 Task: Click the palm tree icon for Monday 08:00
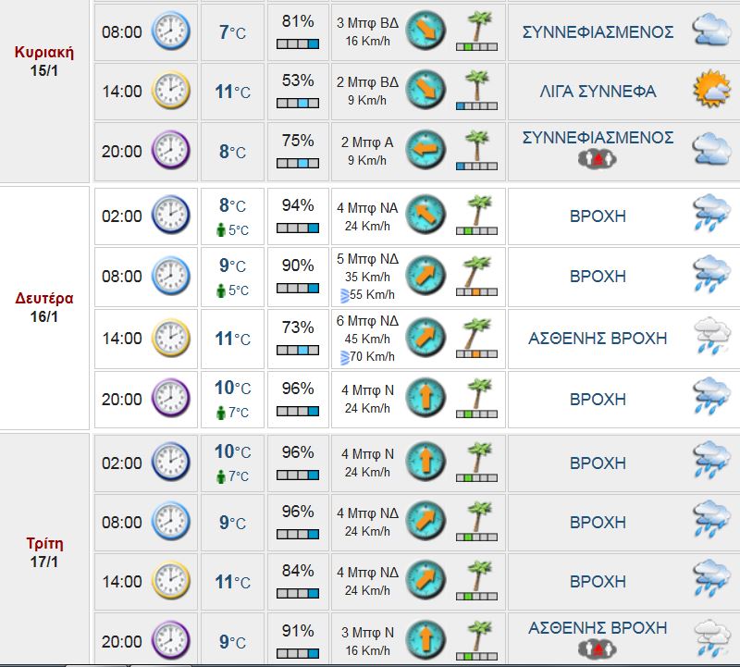pos(476,276)
